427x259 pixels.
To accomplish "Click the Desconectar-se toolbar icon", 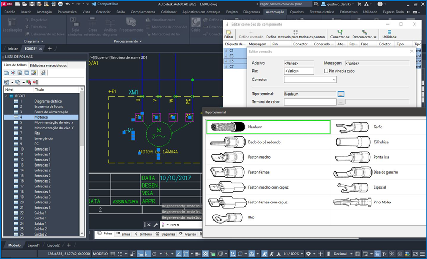I will click(365, 32).
